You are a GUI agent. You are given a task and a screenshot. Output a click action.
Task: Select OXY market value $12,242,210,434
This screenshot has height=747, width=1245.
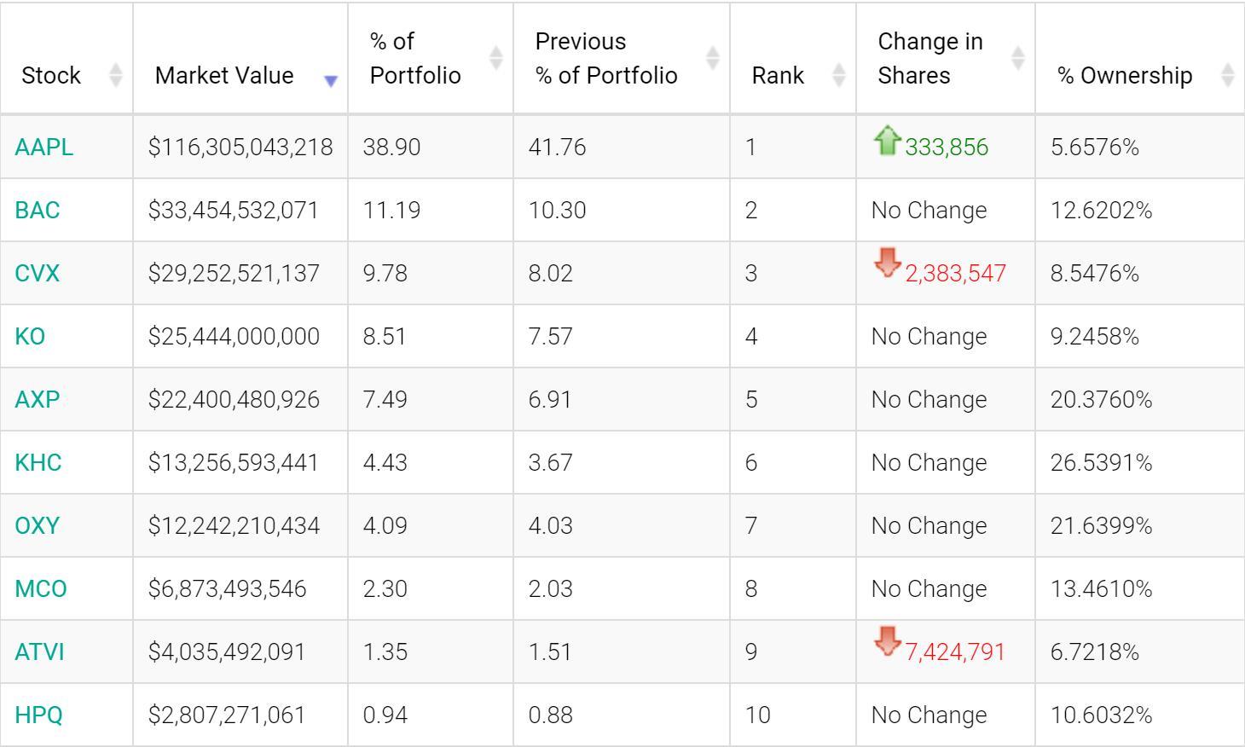[x=234, y=525]
